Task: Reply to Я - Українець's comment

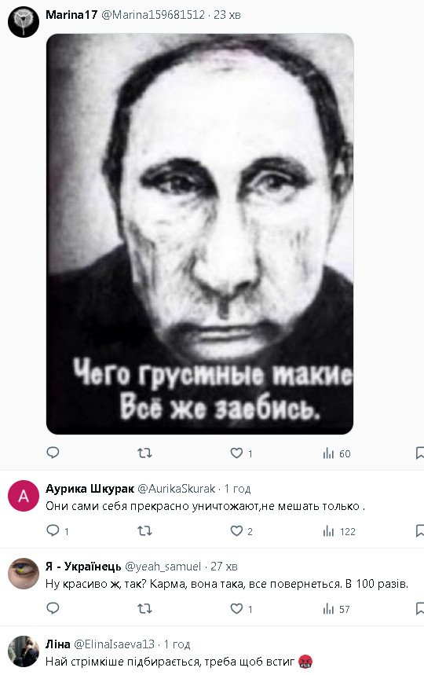Action: pos(53,608)
